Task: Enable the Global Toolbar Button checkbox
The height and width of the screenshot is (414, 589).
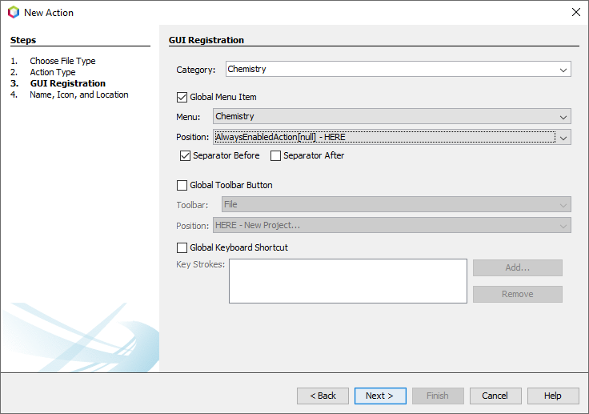Action: 182,185
